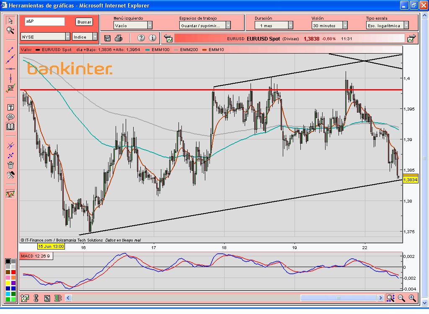
Task: Click the next chart arrow icon
Action: (x=411, y=39)
